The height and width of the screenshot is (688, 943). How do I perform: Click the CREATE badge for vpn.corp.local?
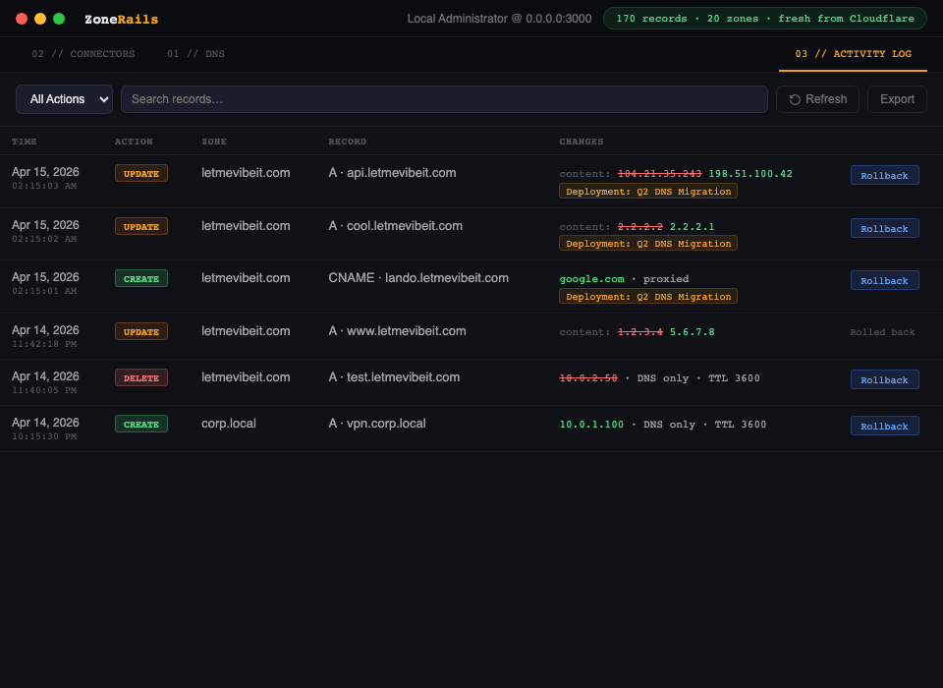click(141, 425)
